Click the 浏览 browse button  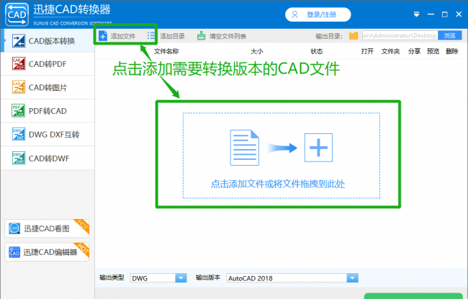click(x=450, y=35)
